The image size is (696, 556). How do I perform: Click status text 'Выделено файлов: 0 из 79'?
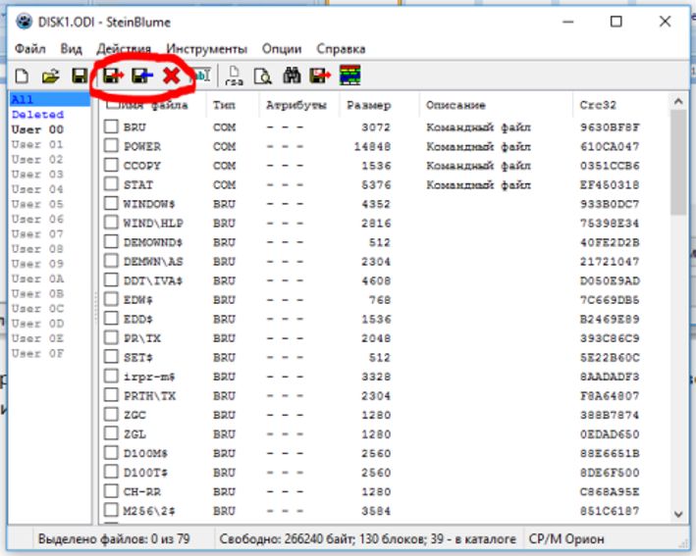(x=114, y=539)
